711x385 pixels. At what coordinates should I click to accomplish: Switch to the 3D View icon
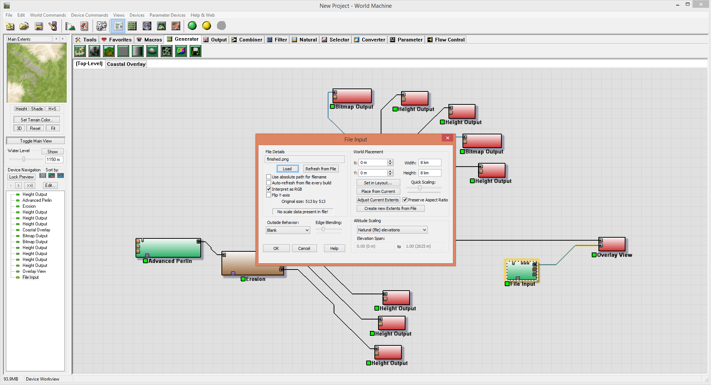tap(161, 26)
